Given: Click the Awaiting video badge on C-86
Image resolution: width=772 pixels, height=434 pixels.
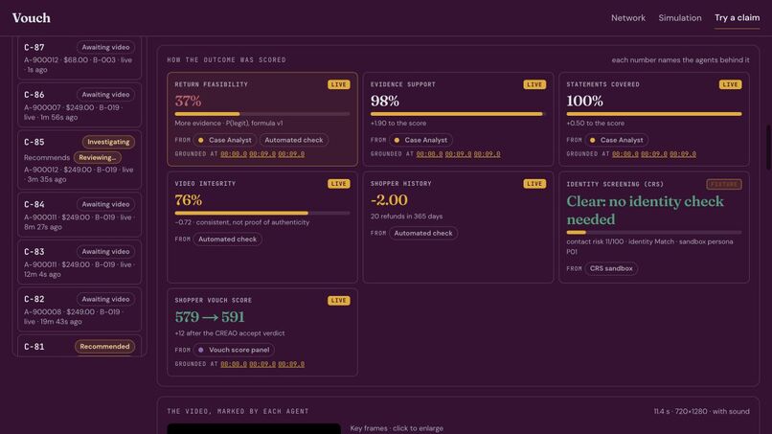Looking at the screenshot, I should click(105, 95).
